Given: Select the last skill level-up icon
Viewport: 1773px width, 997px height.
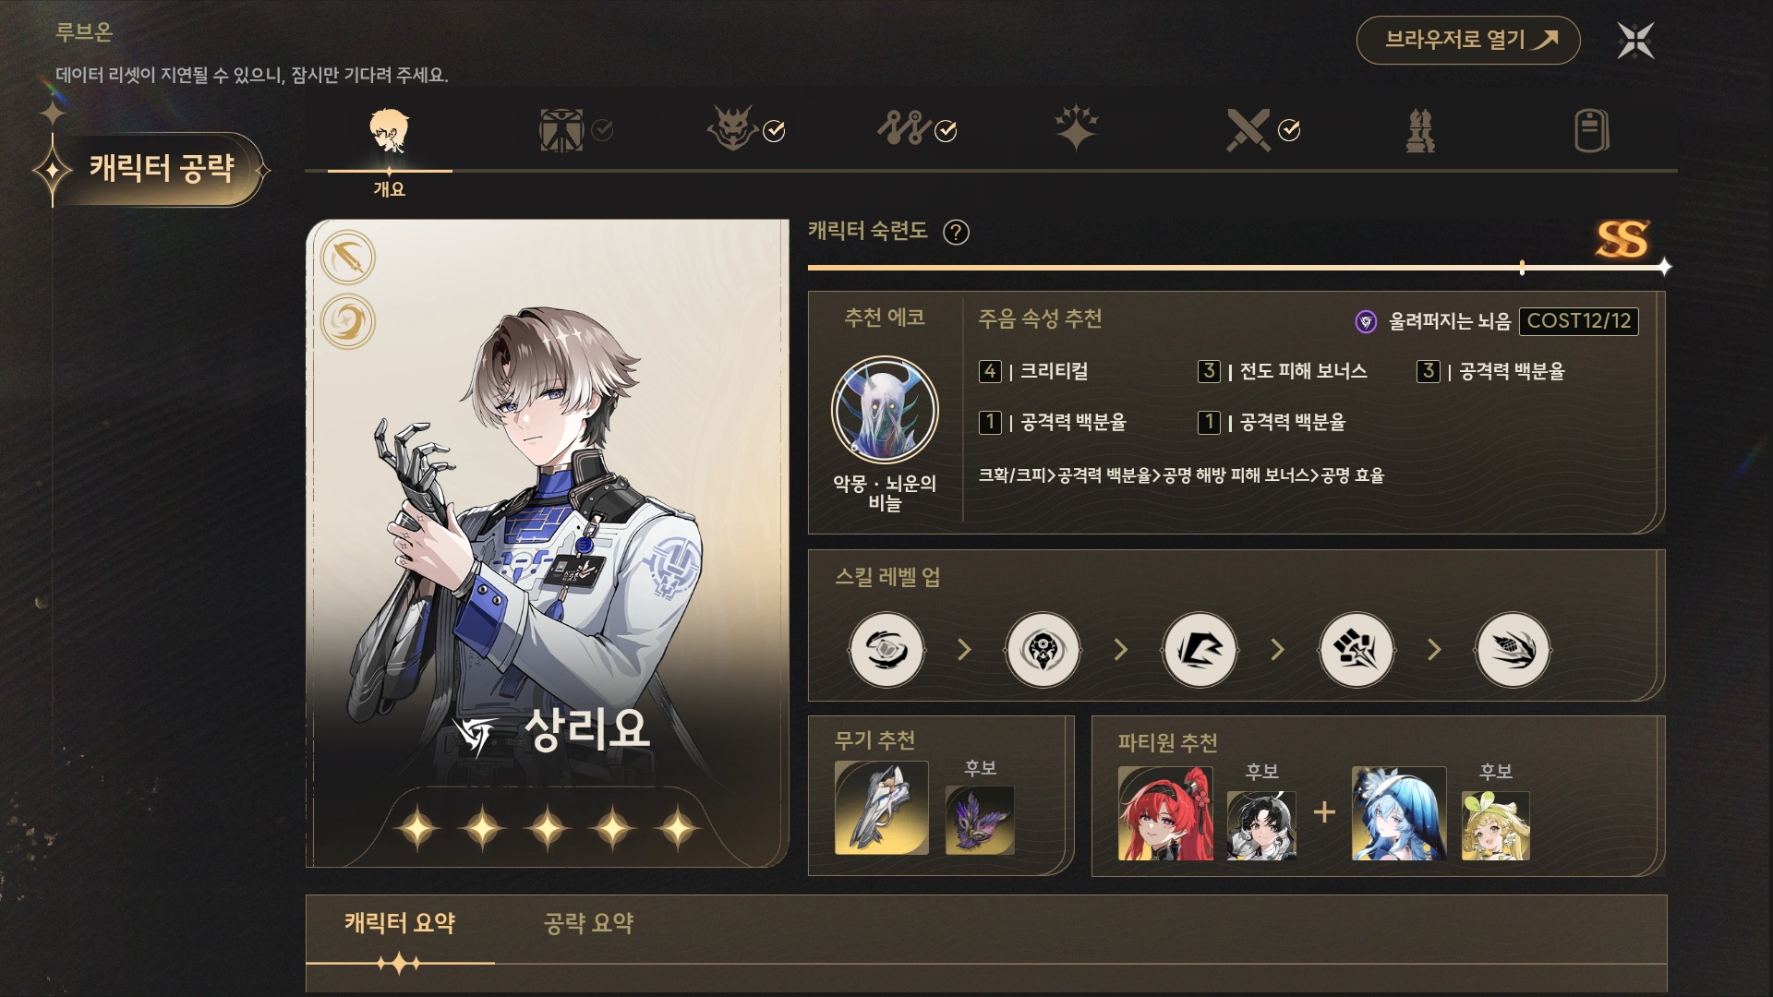Looking at the screenshot, I should 1513,650.
